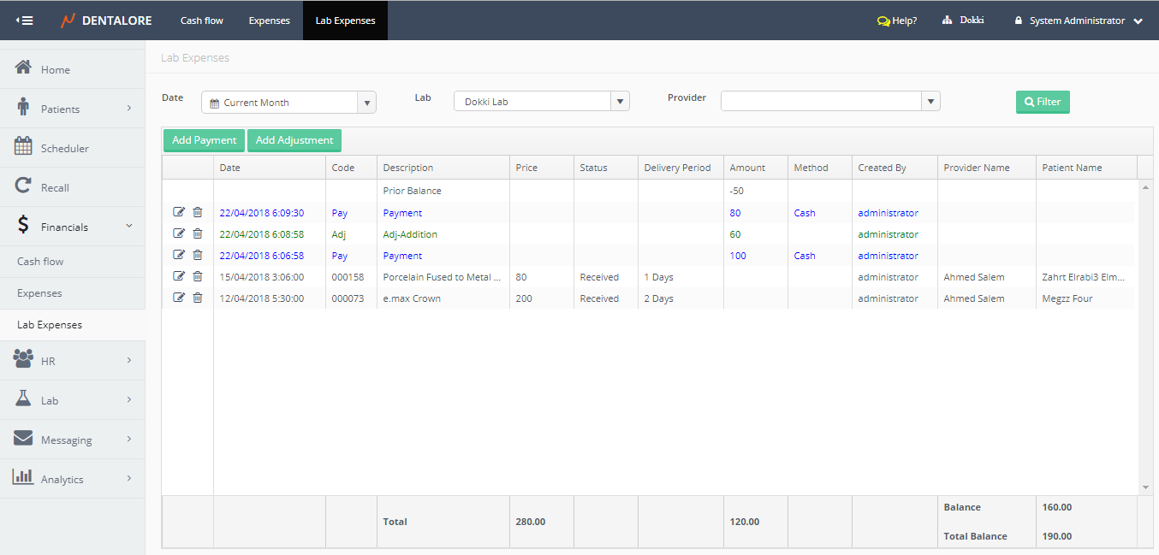The image size is (1159, 555).
Task: Delete the Adj-Addition row using trash icon
Action: [198, 233]
